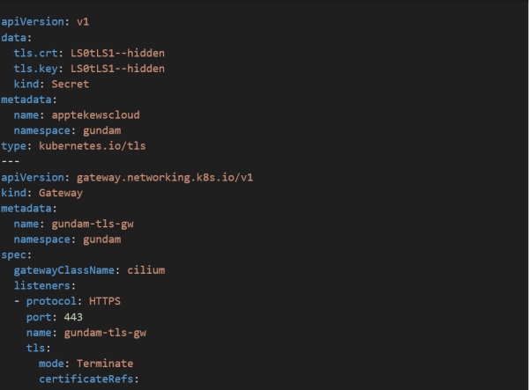The height and width of the screenshot is (390, 529).
Task: Place cursor on apptekewscloud name value
Action: (95, 114)
